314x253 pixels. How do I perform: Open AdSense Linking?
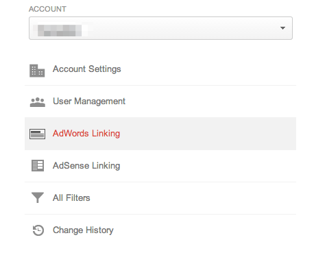(160, 166)
